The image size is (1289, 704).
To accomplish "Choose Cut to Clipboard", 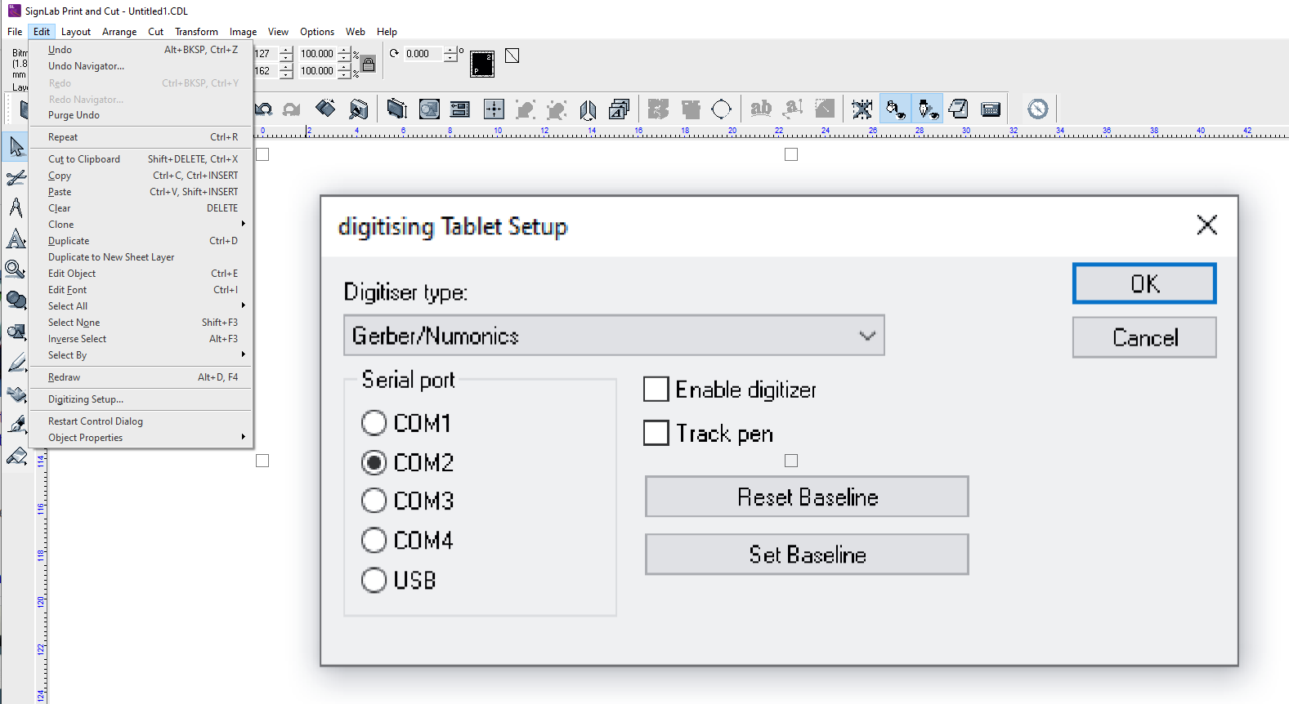I will pyautogui.click(x=141, y=159).
